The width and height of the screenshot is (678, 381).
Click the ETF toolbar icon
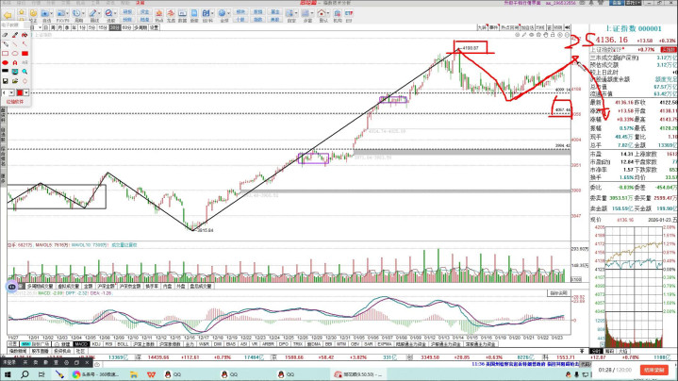tap(349, 16)
